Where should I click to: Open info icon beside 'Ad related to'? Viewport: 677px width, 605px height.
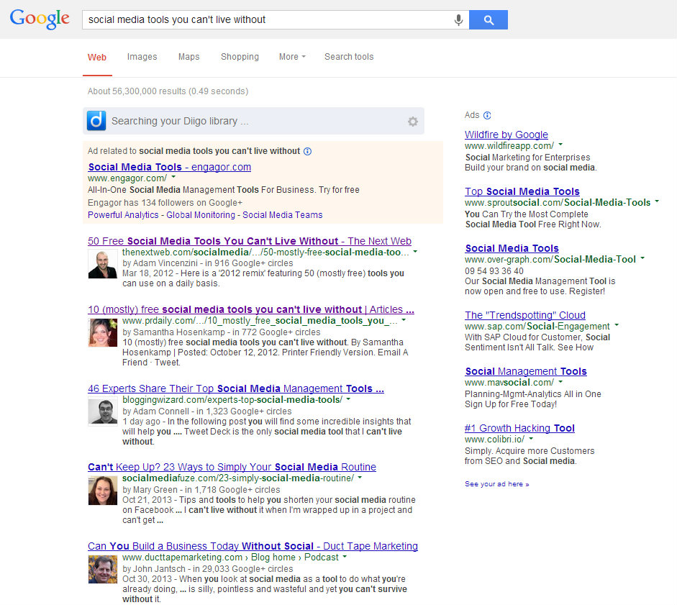pos(307,151)
